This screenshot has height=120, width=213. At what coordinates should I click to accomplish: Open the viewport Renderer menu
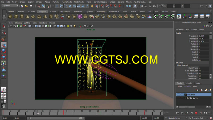tap(43, 23)
